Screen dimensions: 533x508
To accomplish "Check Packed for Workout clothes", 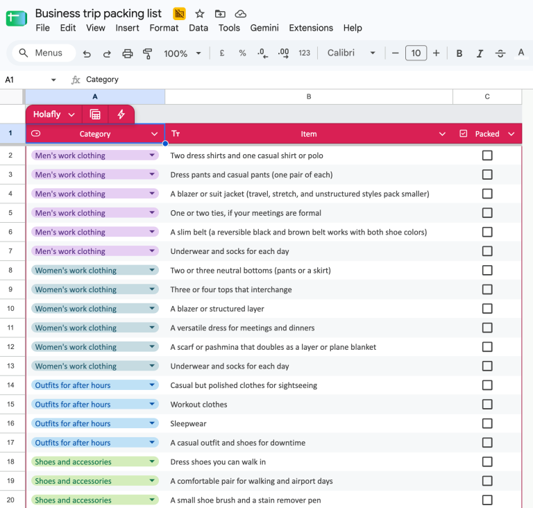I will tap(487, 405).
